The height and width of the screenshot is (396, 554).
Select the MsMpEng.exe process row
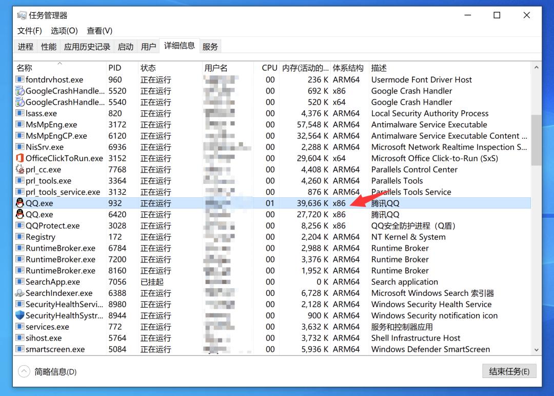(51, 125)
